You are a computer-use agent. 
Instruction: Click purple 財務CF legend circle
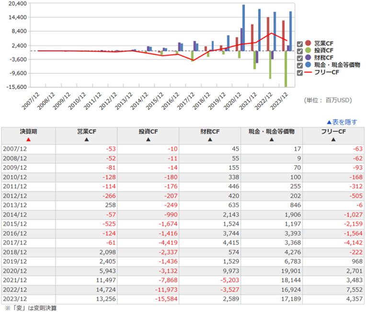308,57
